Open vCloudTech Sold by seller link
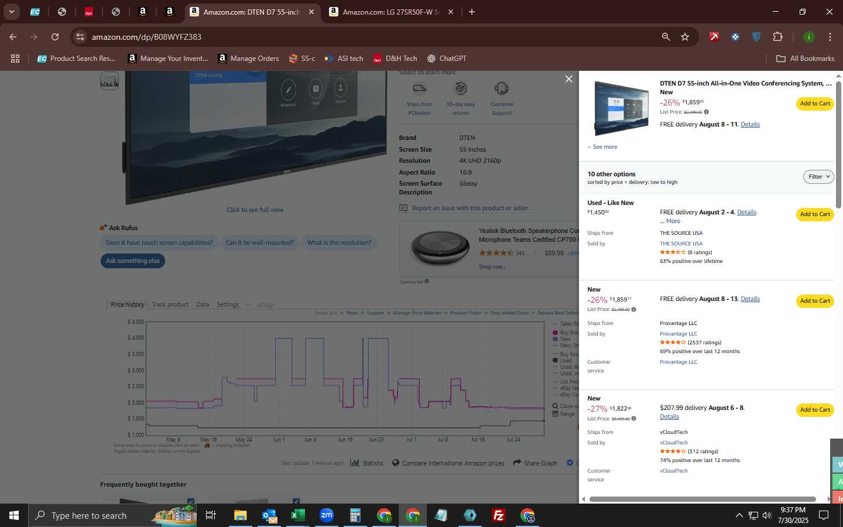Viewport: 843px width, 527px height. click(674, 443)
